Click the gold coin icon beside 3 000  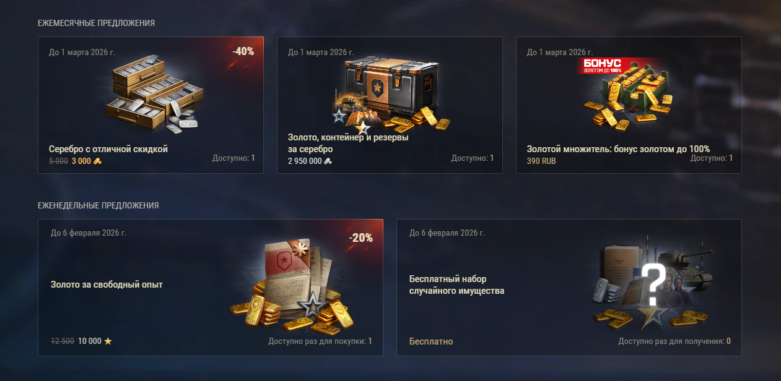[x=97, y=161]
